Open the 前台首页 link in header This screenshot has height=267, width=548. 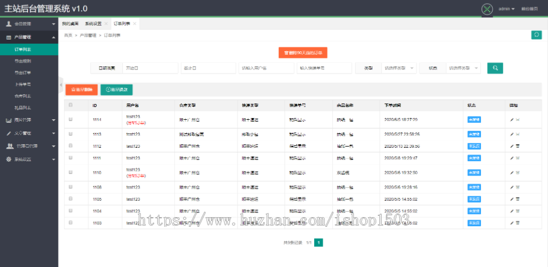[x=529, y=9]
